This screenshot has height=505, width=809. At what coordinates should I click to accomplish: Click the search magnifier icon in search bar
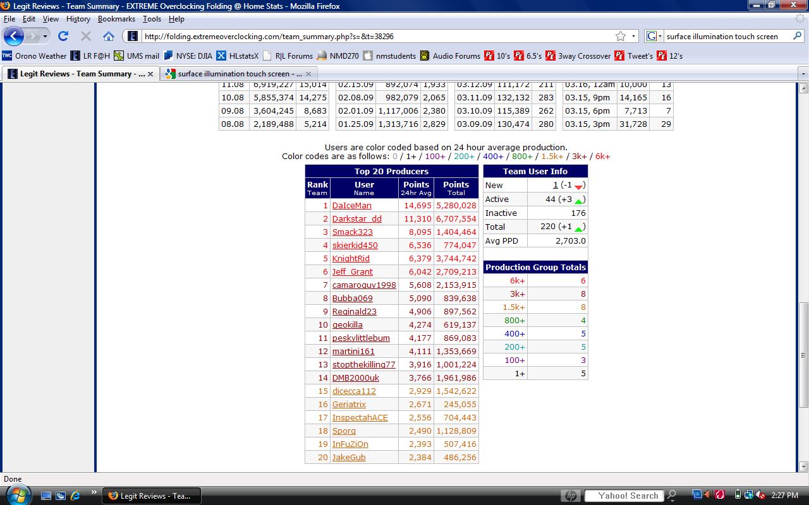798,36
